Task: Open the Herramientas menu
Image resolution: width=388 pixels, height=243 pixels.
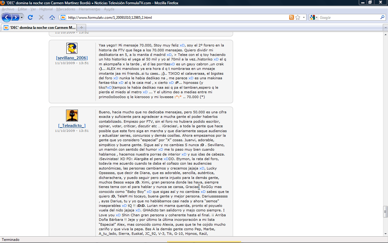Action: click(89, 9)
